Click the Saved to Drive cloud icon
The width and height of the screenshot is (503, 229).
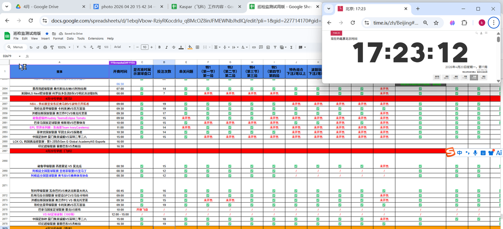(61, 34)
